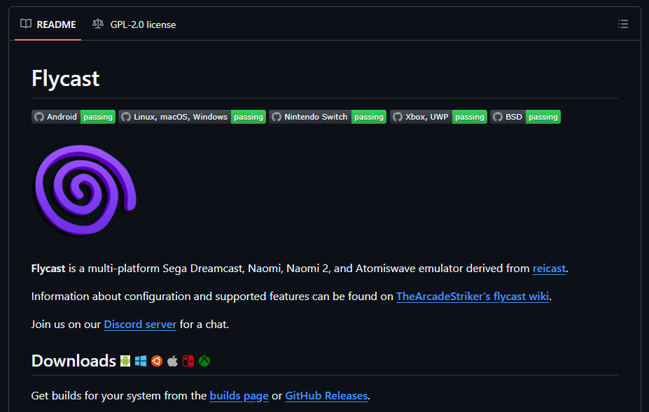Click the Downloads section heading

(74, 361)
